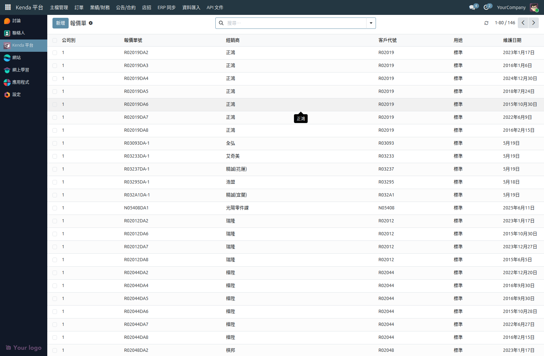Click the refresh list icon
544x356 pixels.
click(x=486, y=23)
